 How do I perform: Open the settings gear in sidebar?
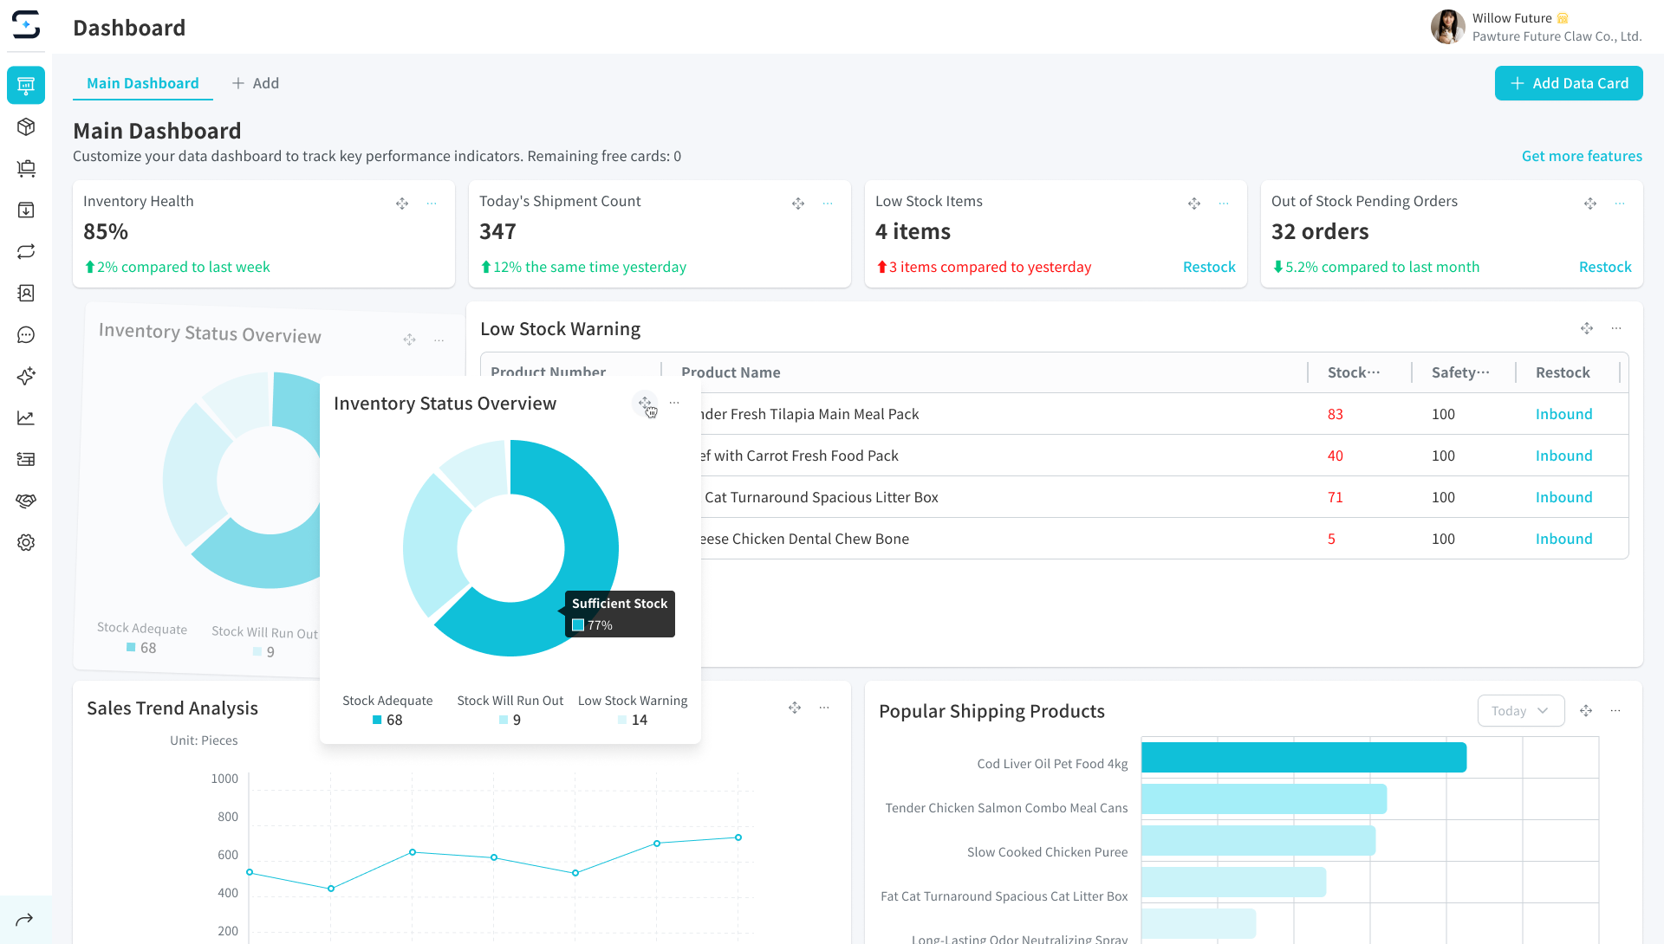tap(26, 543)
